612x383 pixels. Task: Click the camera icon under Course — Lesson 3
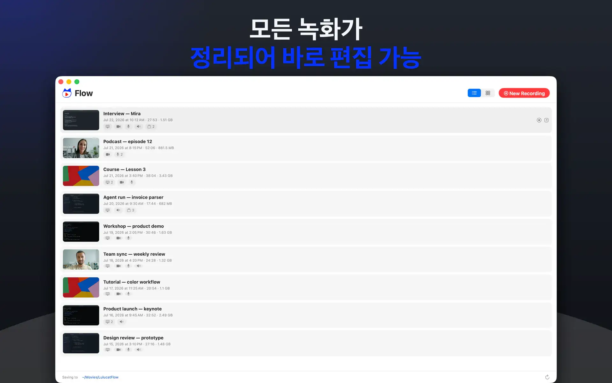[x=122, y=183]
